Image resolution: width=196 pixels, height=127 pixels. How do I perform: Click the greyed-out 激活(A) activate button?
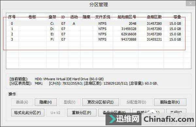coord(22,102)
